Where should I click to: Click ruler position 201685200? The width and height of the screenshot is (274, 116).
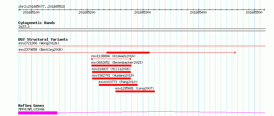87,13
